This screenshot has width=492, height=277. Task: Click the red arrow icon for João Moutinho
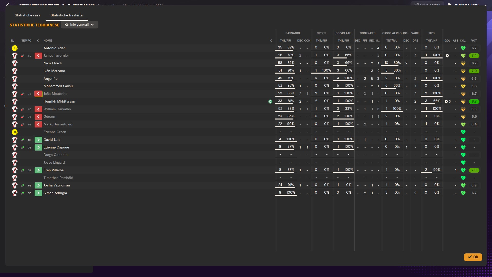(x=38, y=94)
